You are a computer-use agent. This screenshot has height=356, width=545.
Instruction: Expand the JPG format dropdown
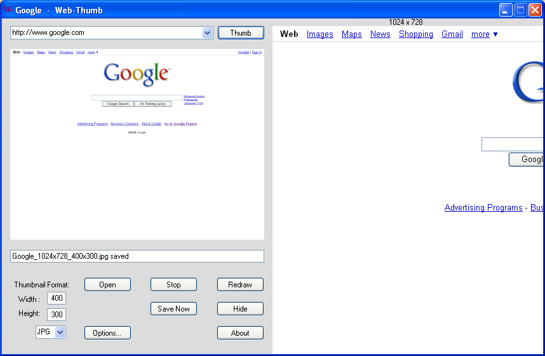[x=60, y=332]
